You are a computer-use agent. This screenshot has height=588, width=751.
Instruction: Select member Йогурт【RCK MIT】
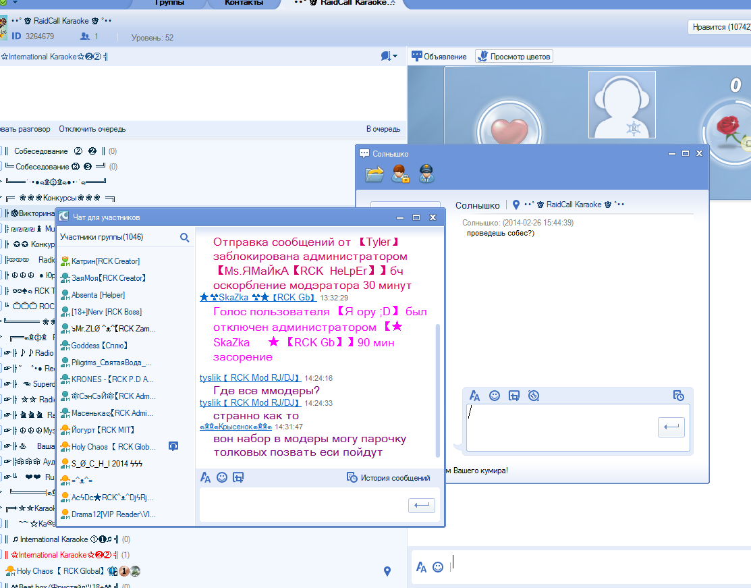[x=103, y=430]
